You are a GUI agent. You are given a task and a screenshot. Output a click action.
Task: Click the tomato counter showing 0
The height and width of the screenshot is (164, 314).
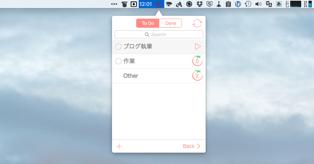pos(197,61)
